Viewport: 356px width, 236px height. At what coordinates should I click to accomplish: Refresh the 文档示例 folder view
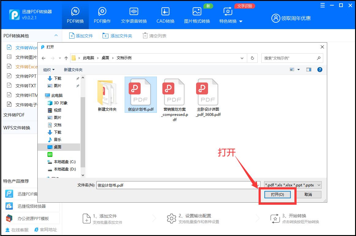[252, 58]
